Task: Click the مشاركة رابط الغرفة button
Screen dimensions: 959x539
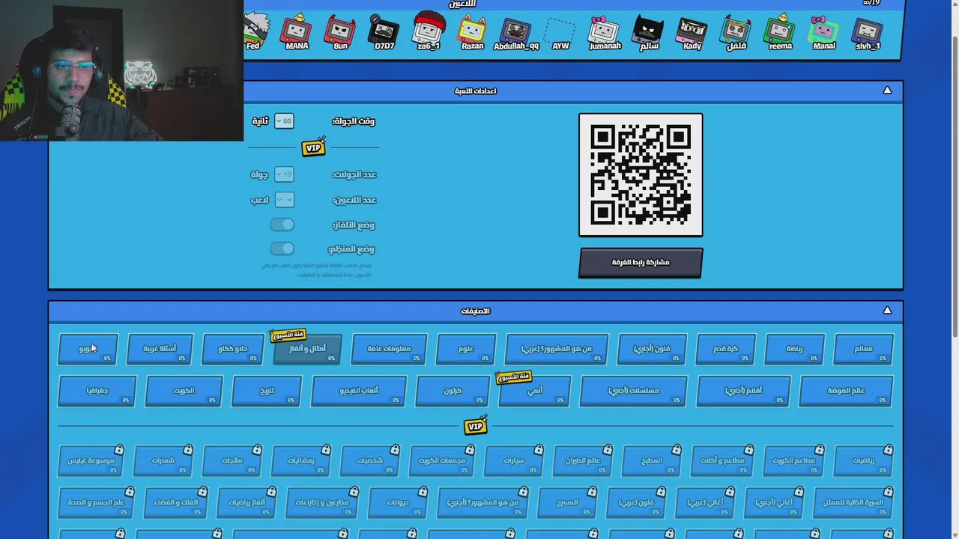Action: pos(641,263)
